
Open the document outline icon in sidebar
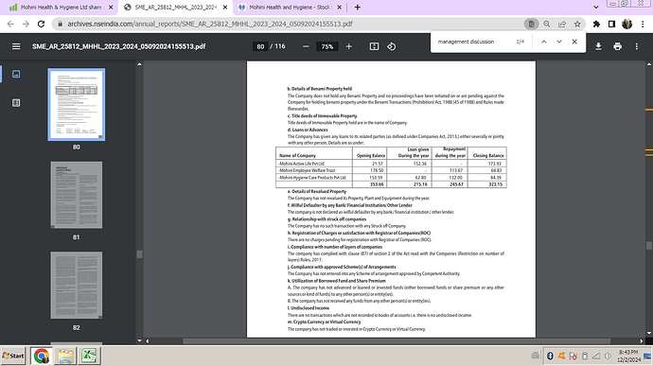(x=16, y=103)
